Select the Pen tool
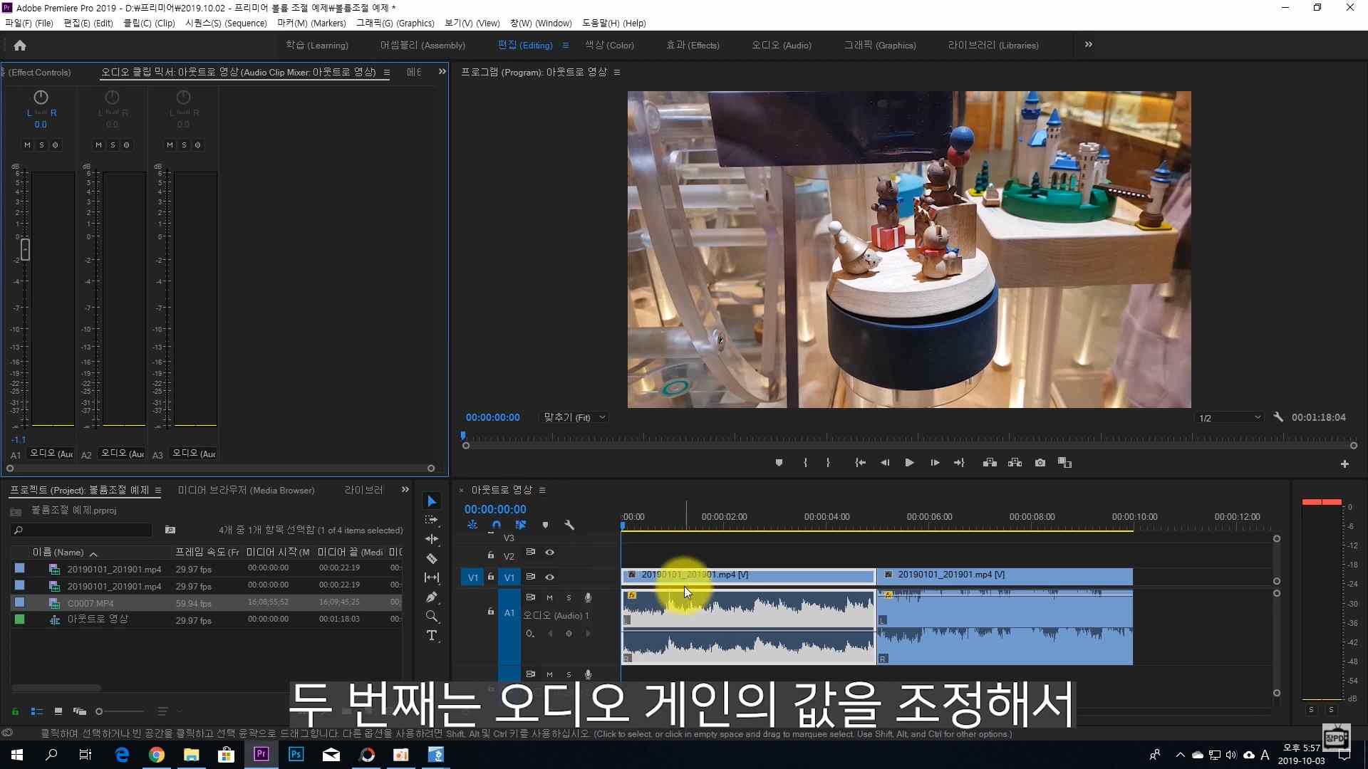This screenshot has width=1368, height=769. (x=432, y=597)
